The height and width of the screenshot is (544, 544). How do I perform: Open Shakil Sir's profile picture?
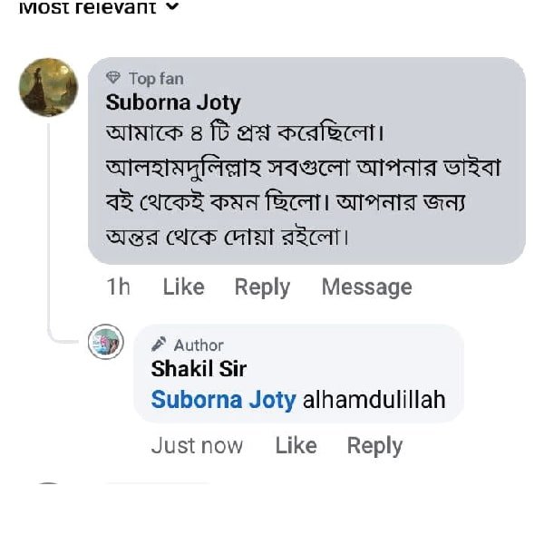pyautogui.click(x=105, y=342)
